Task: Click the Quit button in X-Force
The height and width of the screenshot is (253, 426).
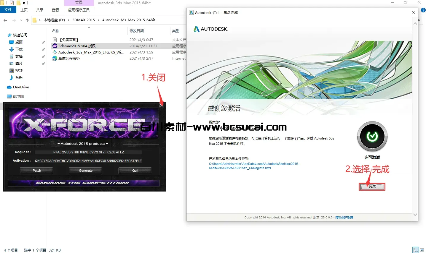Action: point(135,171)
